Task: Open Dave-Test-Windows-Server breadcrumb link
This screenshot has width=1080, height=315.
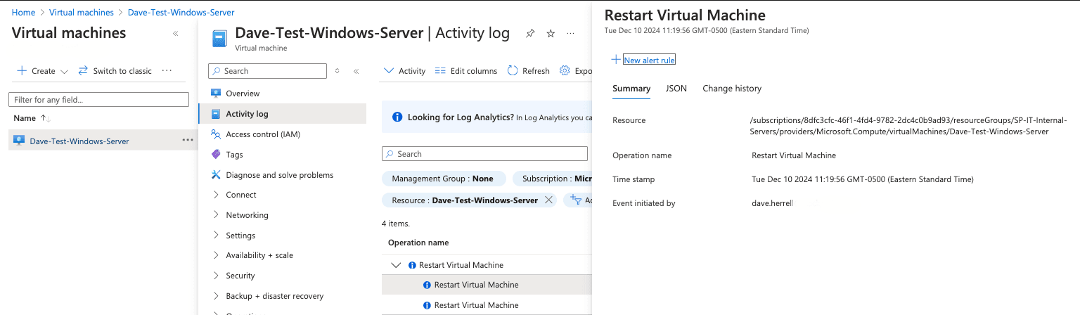Action: coord(181,13)
